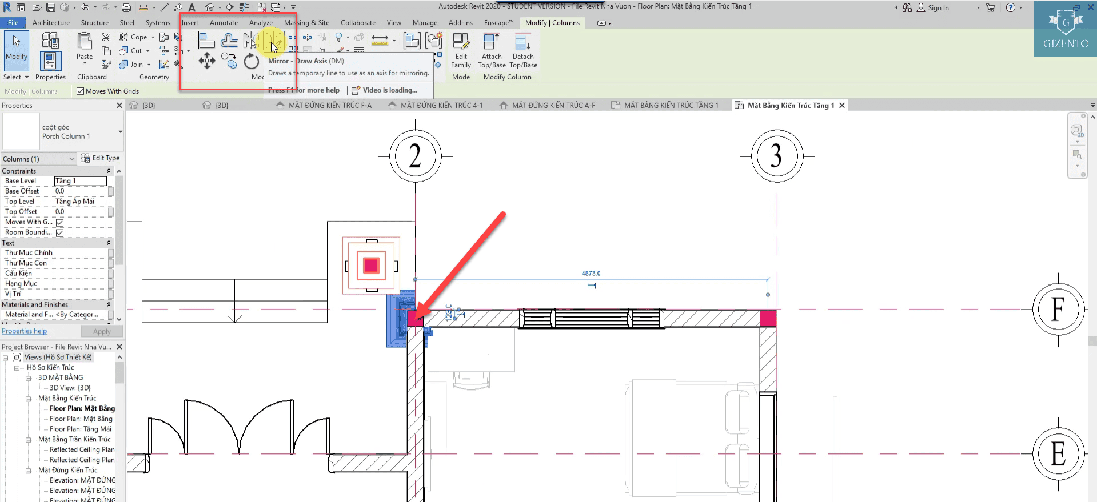Open the Systems ribbon tab
Screen dimensions: 1097x502
point(158,23)
